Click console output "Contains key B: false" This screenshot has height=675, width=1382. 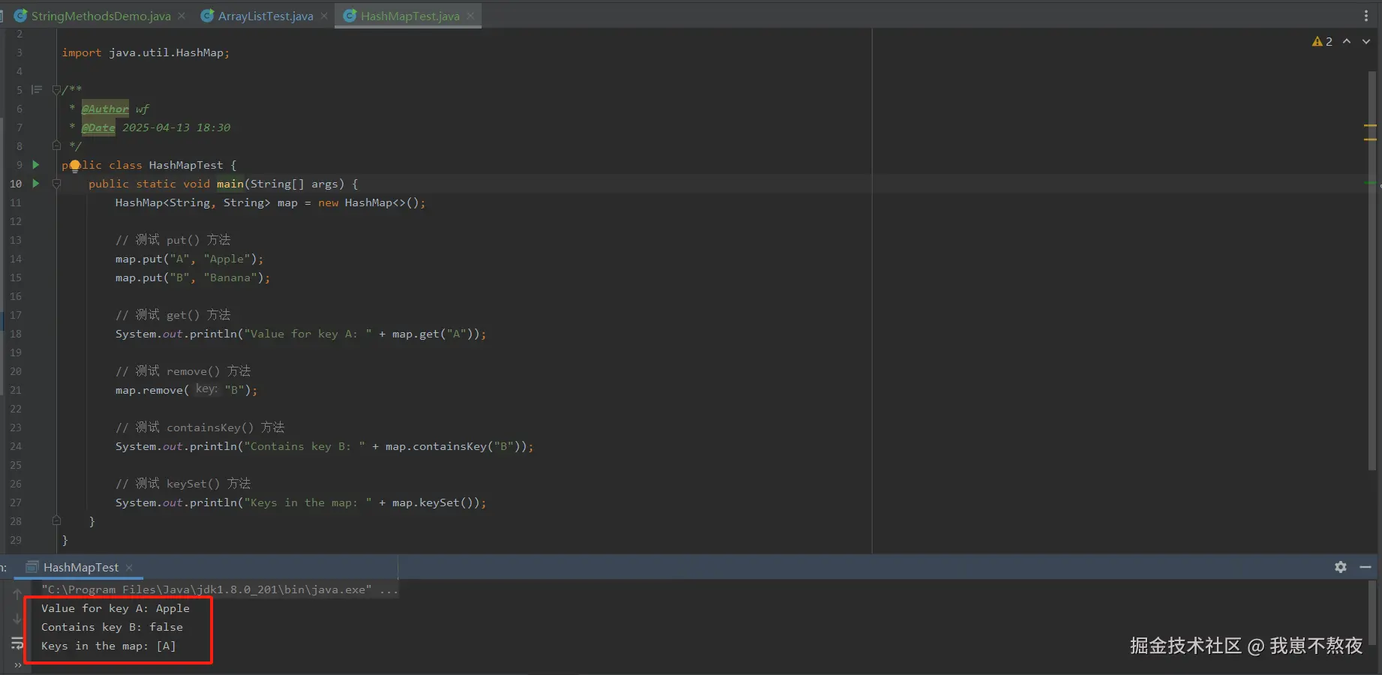tap(112, 627)
